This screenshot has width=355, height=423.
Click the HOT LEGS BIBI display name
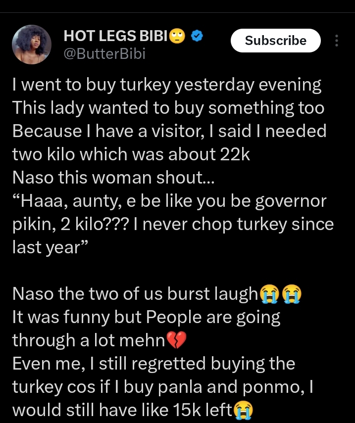pyautogui.click(x=115, y=36)
